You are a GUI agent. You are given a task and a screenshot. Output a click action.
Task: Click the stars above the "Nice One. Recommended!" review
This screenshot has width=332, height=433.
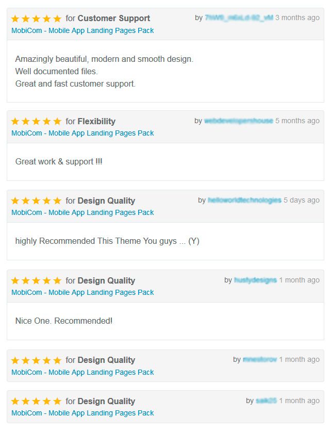(36, 281)
